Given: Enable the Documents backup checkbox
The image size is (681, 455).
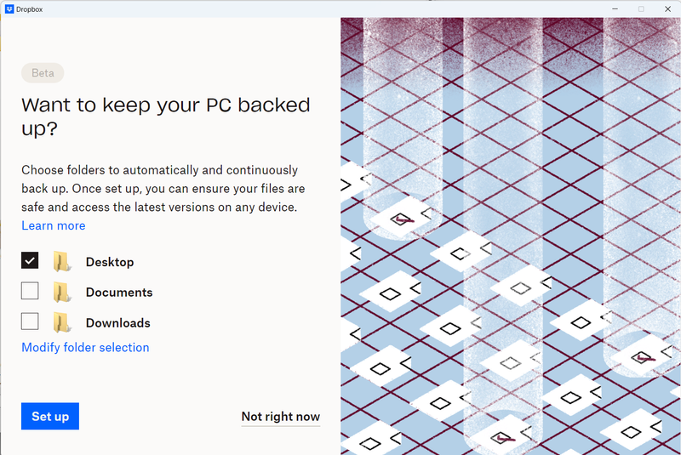Looking at the screenshot, I should click(30, 291).
